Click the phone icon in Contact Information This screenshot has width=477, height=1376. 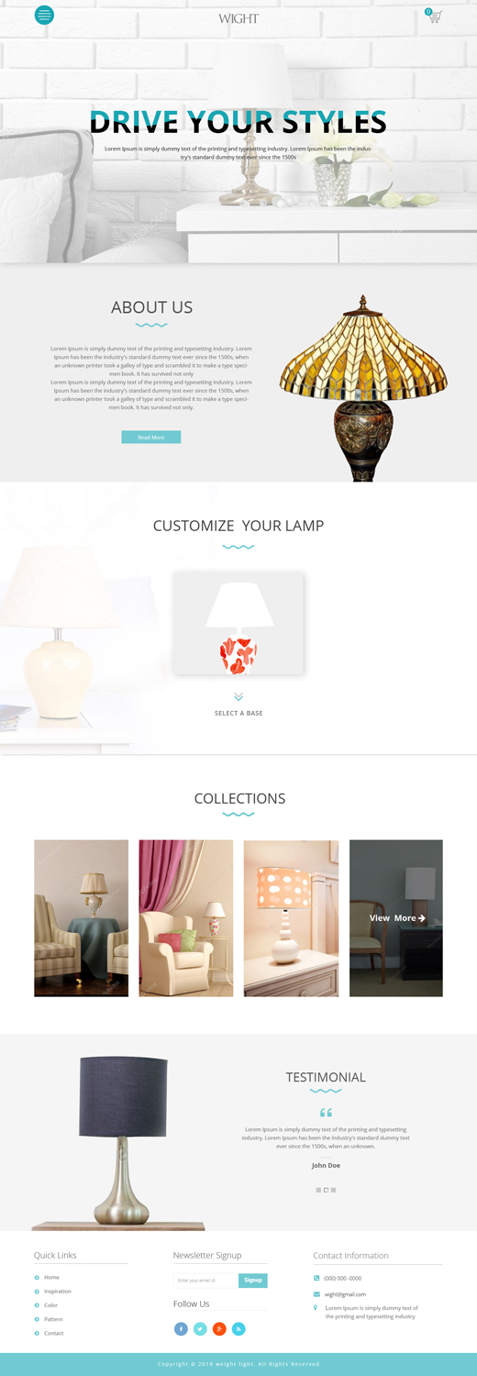pos(316,1278)
